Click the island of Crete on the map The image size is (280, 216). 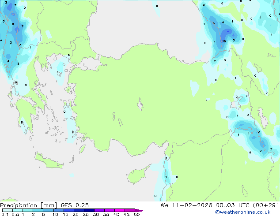49,161
